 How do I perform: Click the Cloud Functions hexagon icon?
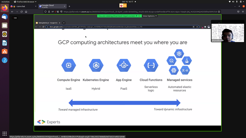tap(151, 65)
